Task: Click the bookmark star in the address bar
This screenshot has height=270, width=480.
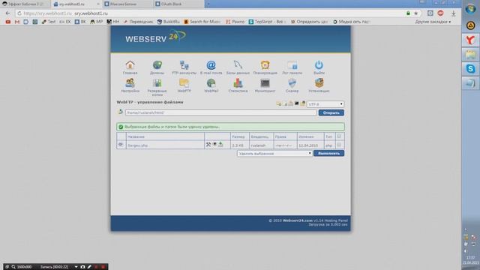Action: tap(415, 13)
